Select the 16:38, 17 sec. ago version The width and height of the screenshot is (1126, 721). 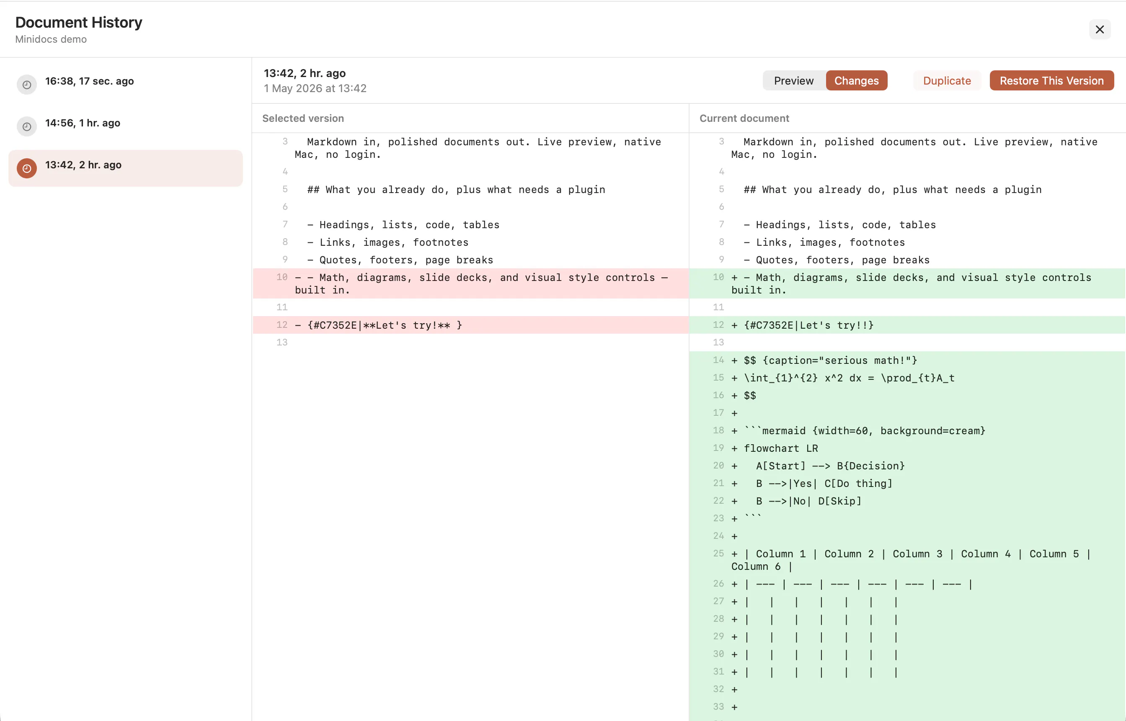[x=126, y=85]
